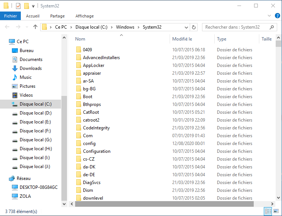Sort by the Taille column header
282x216 pixels.
tap(266, 39)
